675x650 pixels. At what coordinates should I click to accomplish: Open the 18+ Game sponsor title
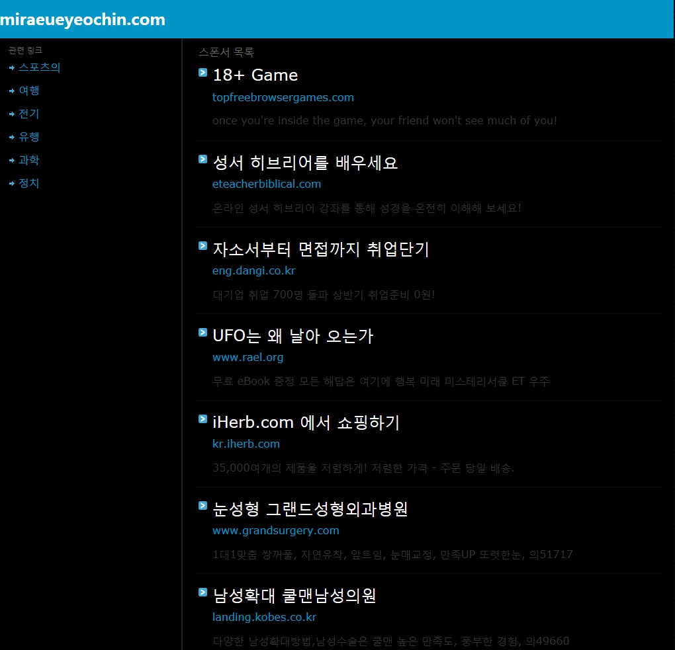(255, 75)
